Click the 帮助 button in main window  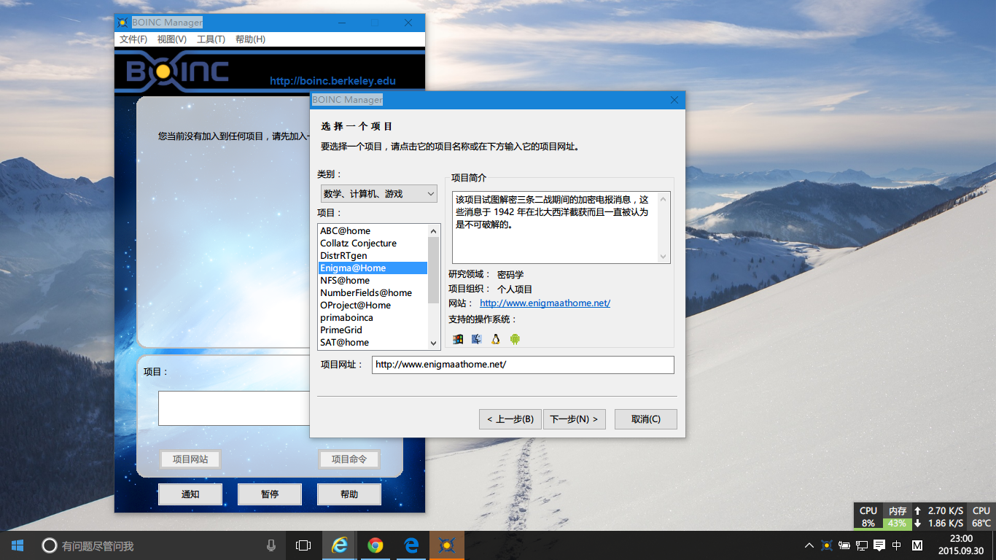point(349,494)
